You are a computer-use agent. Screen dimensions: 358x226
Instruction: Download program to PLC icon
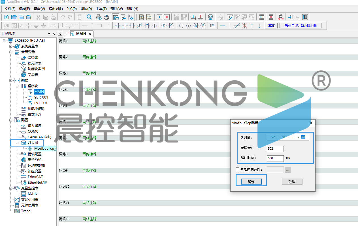point(193,17)
